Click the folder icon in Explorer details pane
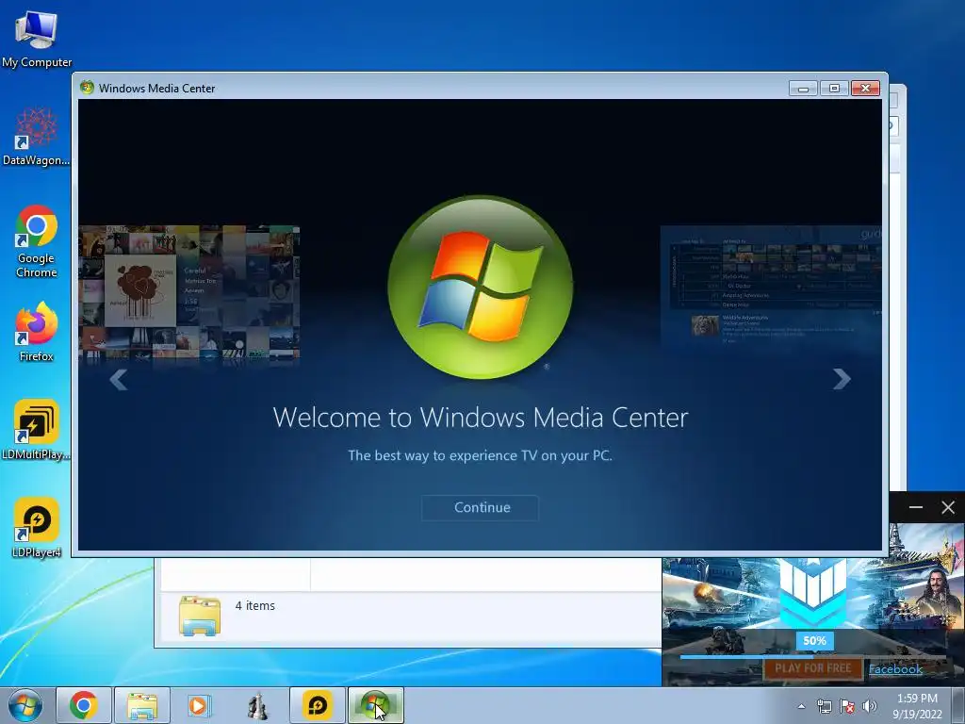 (x=200, y=615)
